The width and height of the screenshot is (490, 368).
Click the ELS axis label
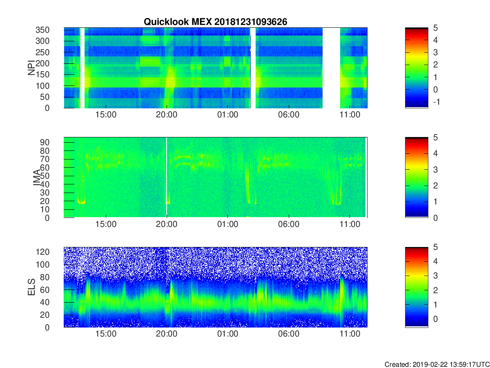(31, 287)
